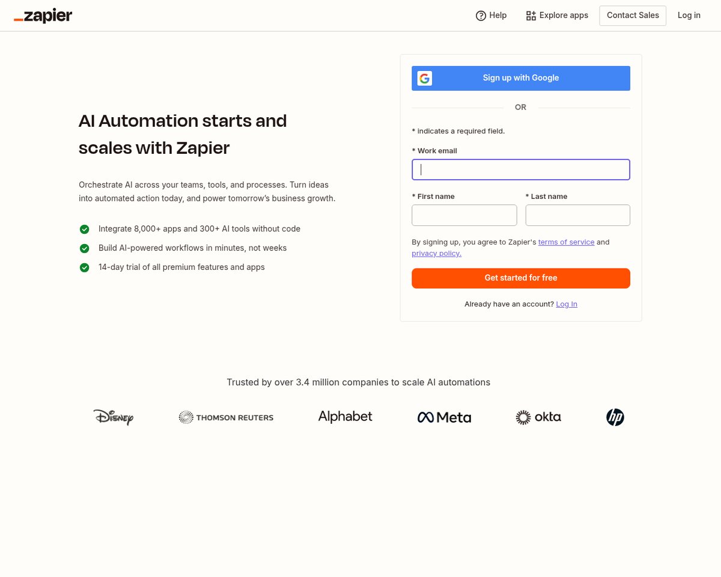Screen dimensions: 721x577
Task: Click the Disney logo
Action: (x=114, y=417)
